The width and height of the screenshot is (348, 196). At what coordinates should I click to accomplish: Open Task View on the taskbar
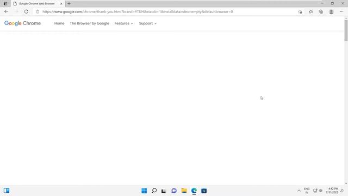(164, 191)
